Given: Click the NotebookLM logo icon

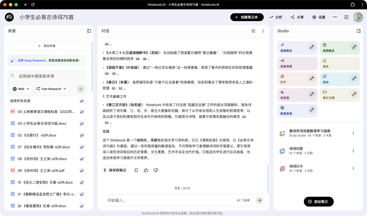Looking at the screenshot, I should [x=10, y=17].
